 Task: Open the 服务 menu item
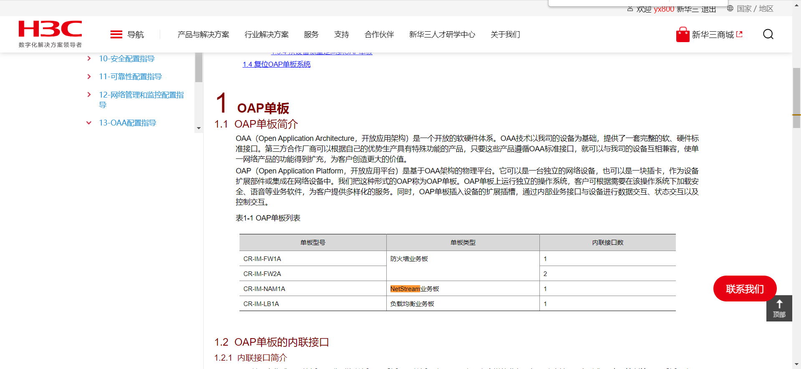click(x=311, y=35)
